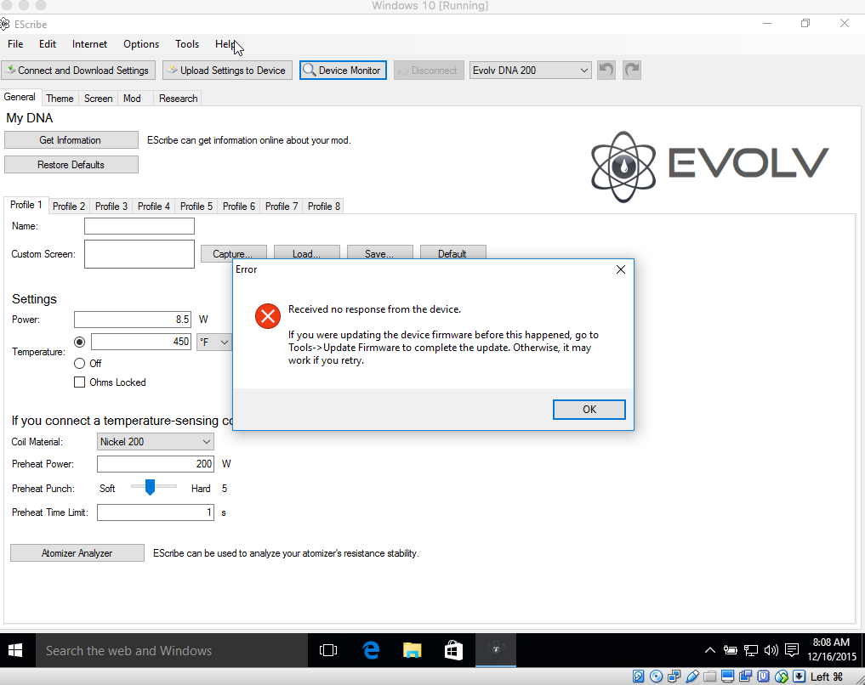Image resolution: width=865 pixels, height=685 pixels.
Task: Click Upload Settings to Device
Action: point(227,70)
